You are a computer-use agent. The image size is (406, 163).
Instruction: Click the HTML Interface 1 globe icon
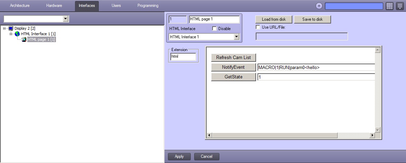17,34
